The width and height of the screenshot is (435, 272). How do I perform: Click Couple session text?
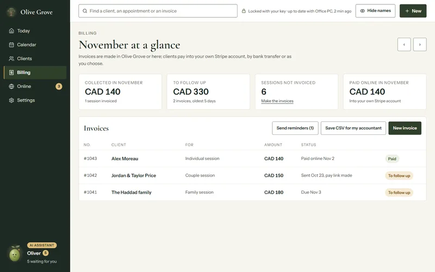[200, 175]
